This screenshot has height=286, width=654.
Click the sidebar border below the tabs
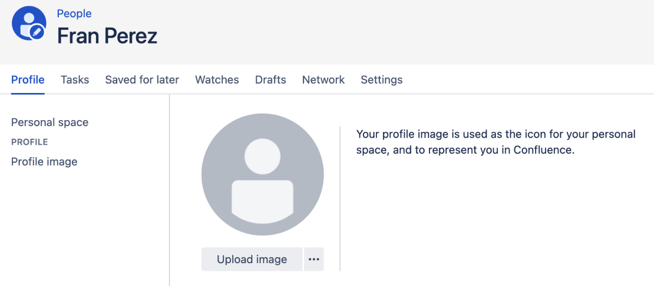coord(169,190)
